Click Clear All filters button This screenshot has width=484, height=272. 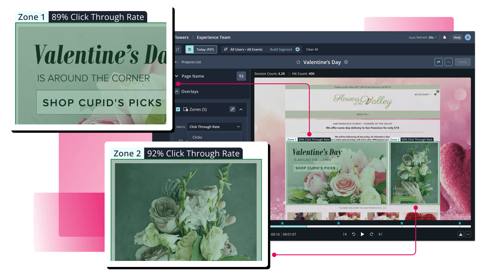point(312,49)
